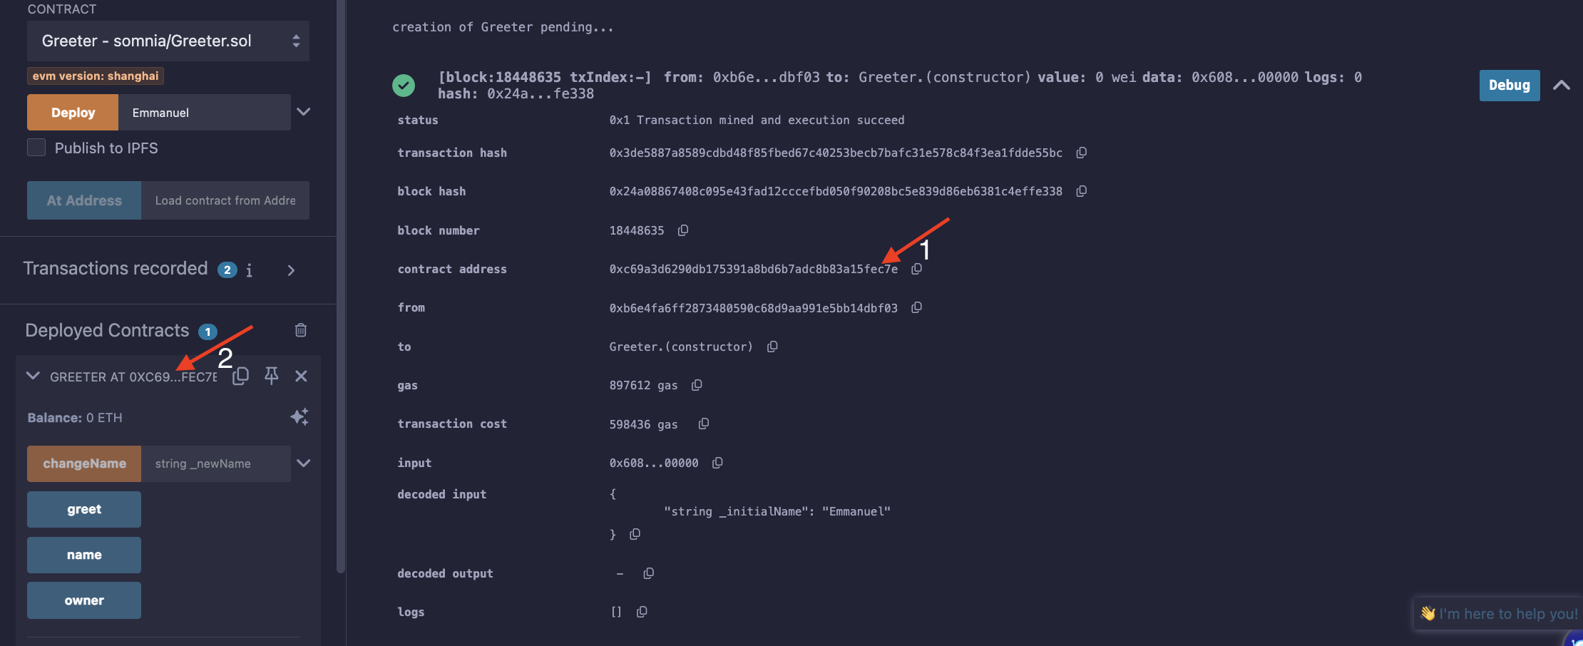Remove the deployed Greeter contract instance

[302, 376]
